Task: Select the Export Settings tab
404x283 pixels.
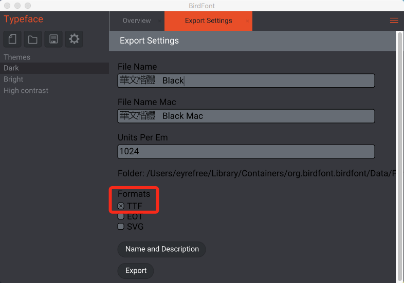Action: tap(208, 21)
